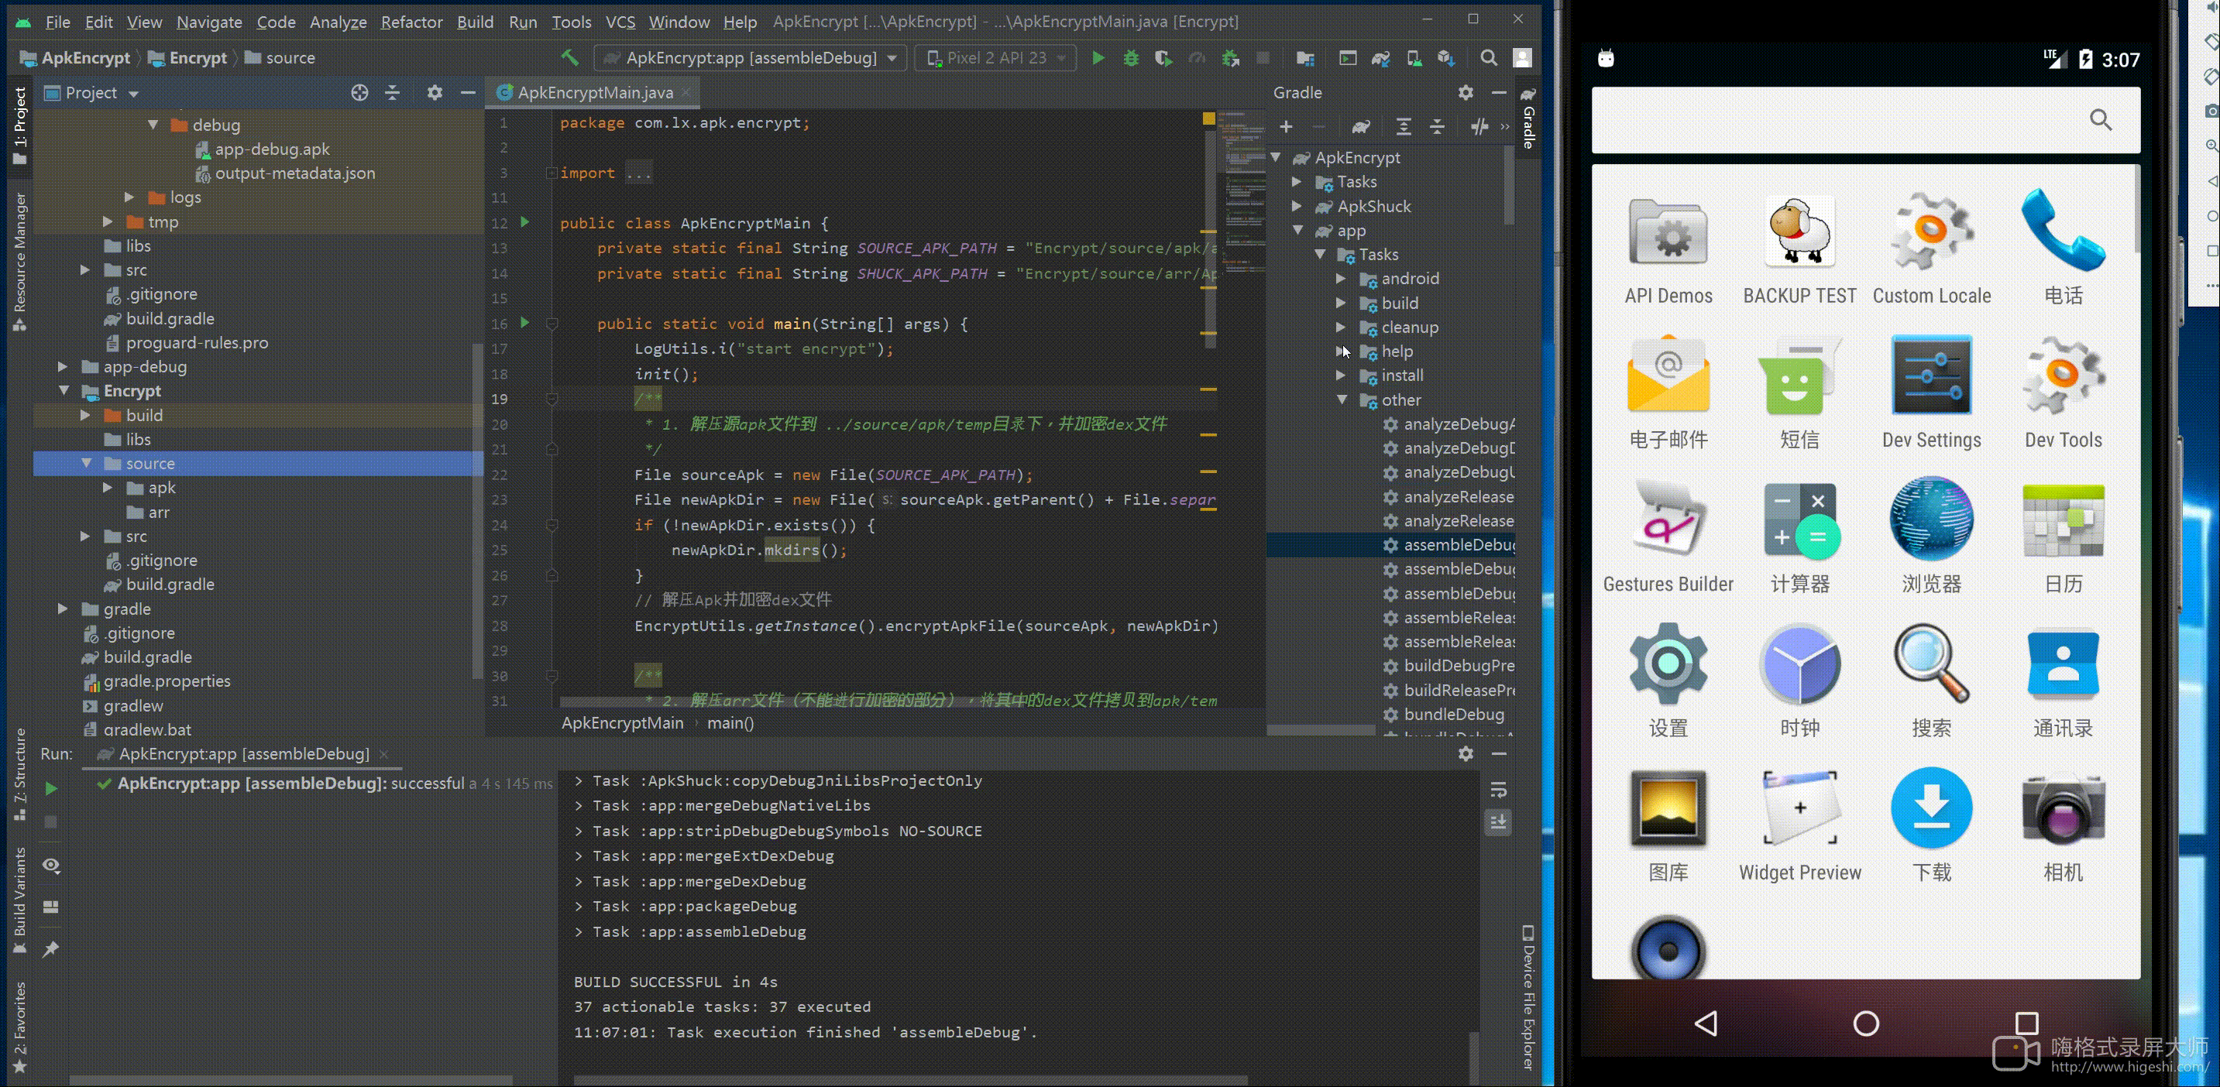Click the Debug app bug icon
The image size is (2220, 1087).
click(x=1131, y=58)
